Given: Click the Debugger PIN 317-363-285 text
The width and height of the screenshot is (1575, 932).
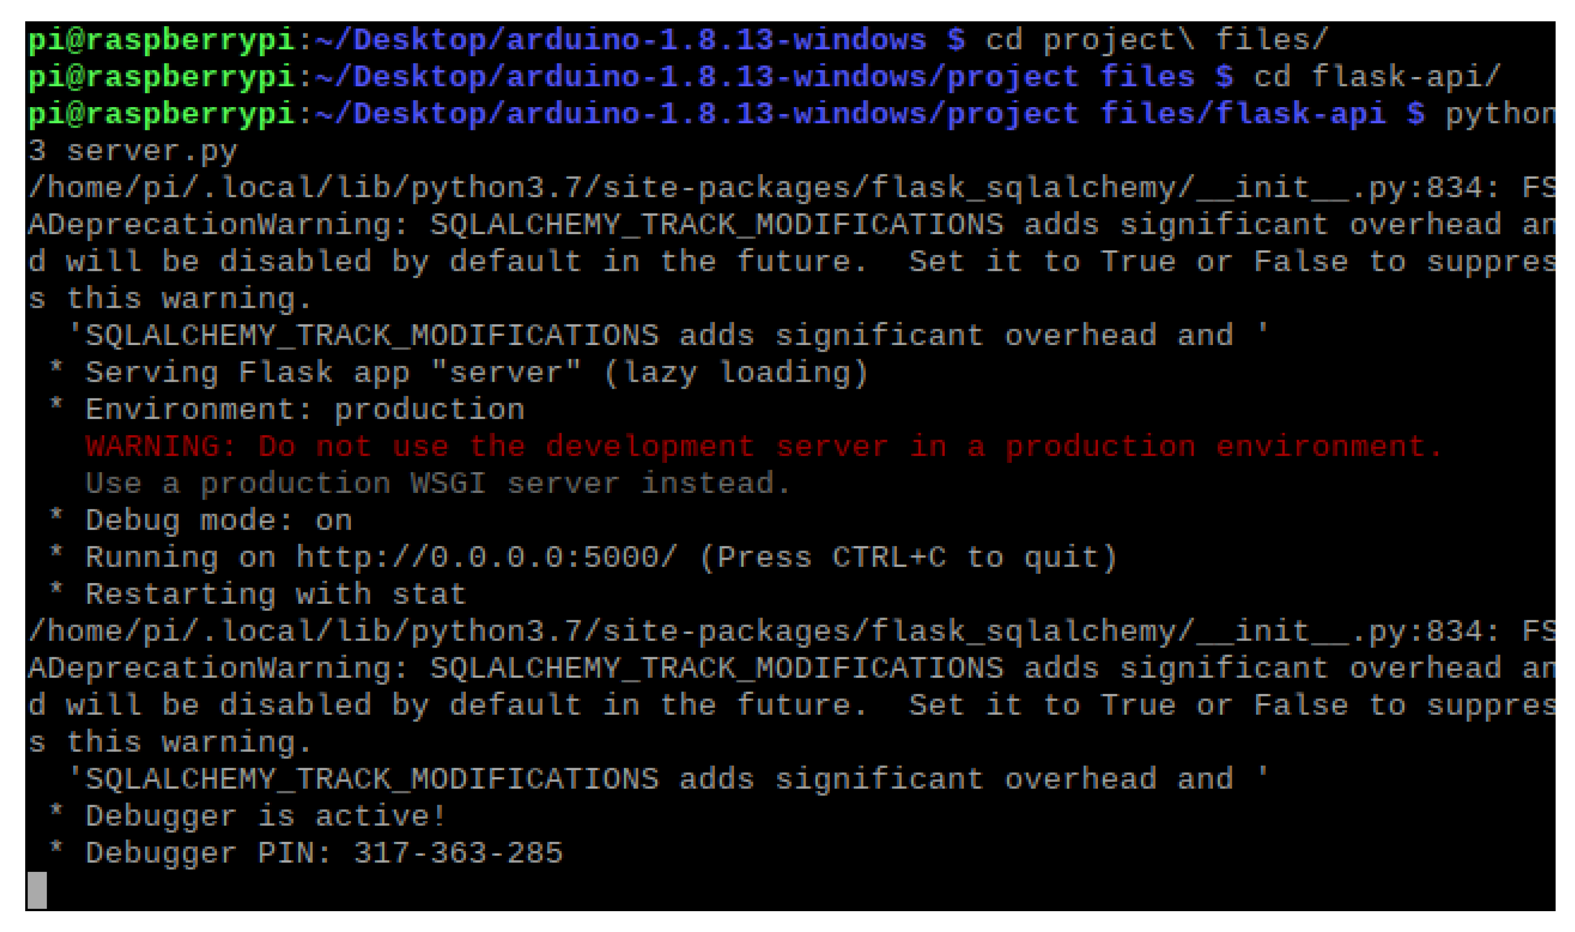Looking at the screenshot, I should (458, 853).
